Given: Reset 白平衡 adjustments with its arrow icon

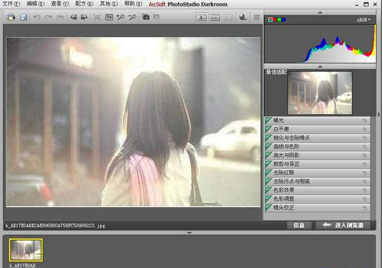Looking at the screenshot, I should pyautogui.click(x=364, y=129).
